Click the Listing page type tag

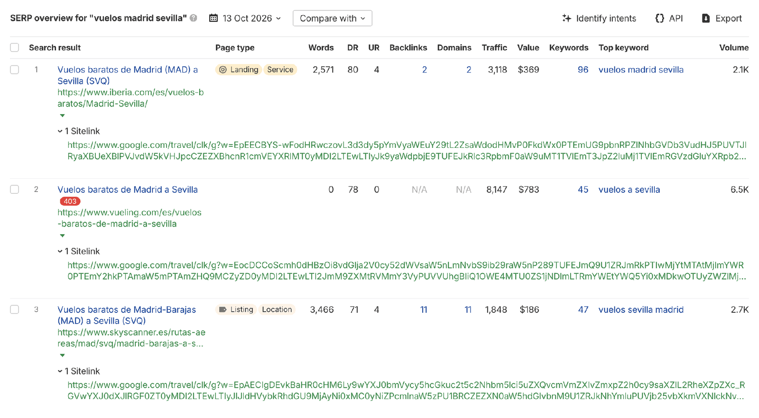pos(236,309)
